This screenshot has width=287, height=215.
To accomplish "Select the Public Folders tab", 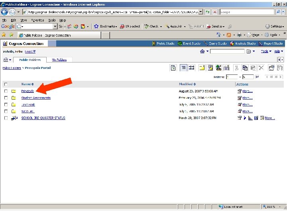I will (x=30, y=60).
